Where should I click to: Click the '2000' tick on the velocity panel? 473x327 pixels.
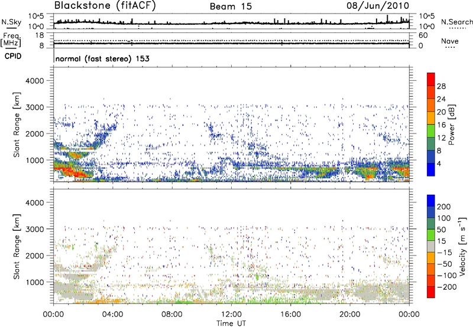(x=34, y=256)
